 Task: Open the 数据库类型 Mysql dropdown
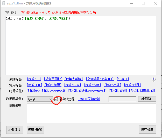coord(40,99)
